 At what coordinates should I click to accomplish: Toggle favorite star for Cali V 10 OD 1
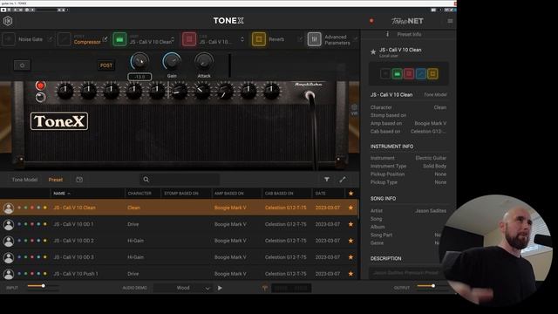pyautogui.click(x=350, y=224)
